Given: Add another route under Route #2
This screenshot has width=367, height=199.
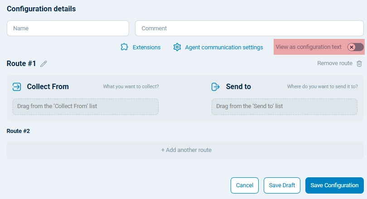Looking at the screenshot, I should coord(186,150).
